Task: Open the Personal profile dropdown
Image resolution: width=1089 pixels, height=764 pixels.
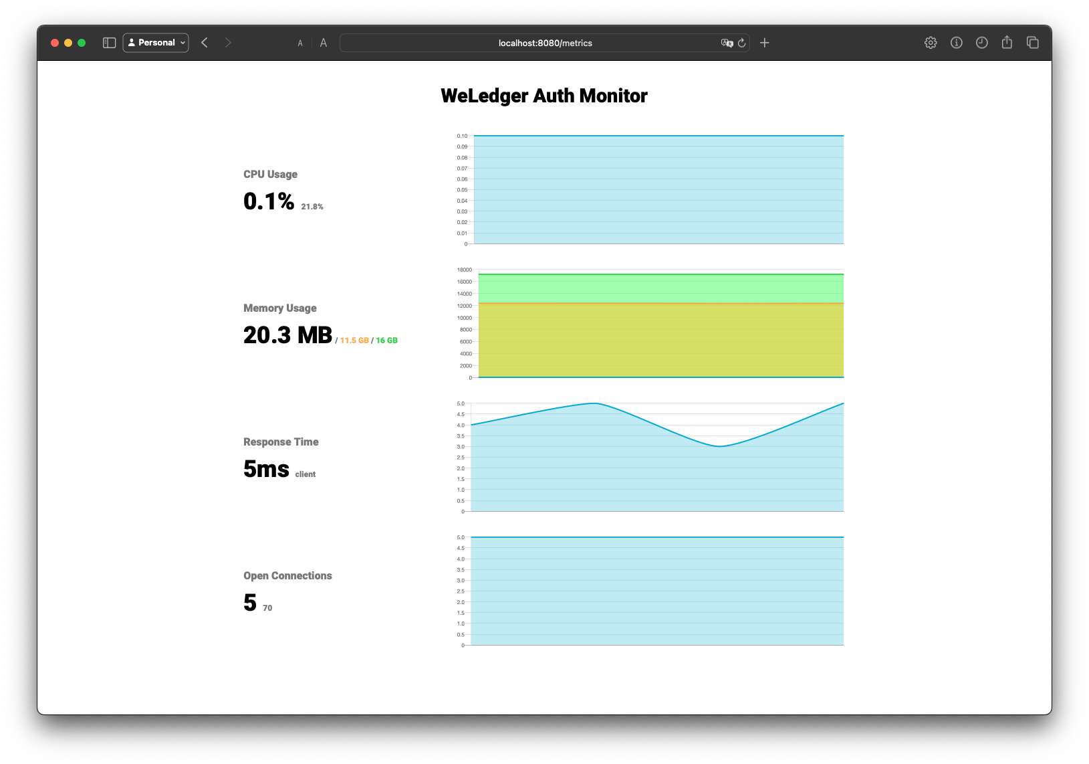Action: 156,43
